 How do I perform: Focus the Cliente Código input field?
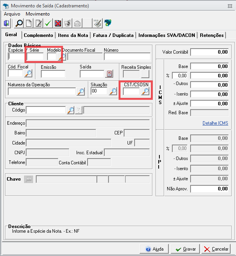coord(46,110)
